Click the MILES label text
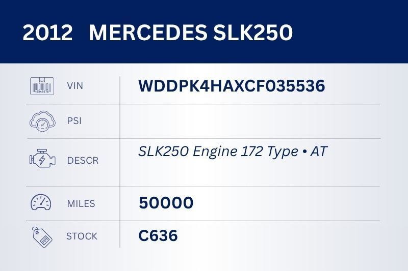 pyautogui.click(x=81, y=203)
